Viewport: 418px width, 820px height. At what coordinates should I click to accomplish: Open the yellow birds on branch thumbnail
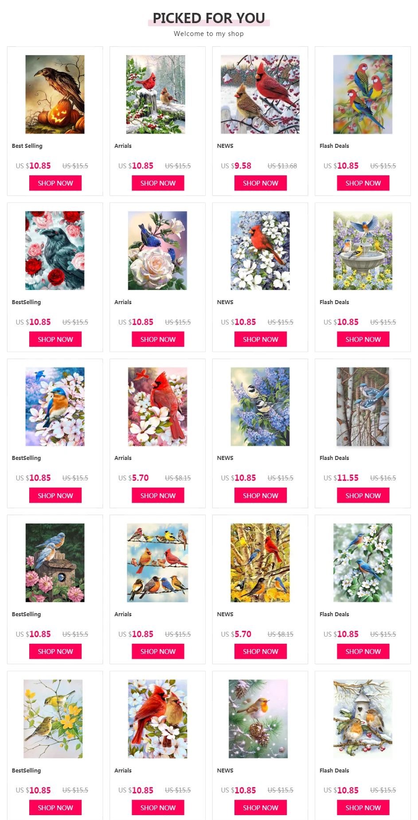tap(53, 719)
